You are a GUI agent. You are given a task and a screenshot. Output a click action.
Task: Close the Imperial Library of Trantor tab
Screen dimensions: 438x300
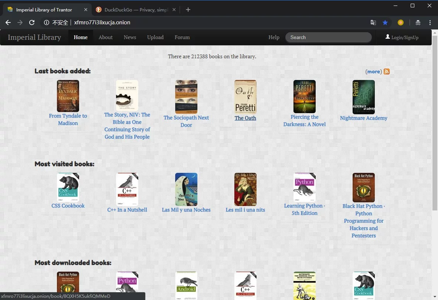[x=86, y=10]
